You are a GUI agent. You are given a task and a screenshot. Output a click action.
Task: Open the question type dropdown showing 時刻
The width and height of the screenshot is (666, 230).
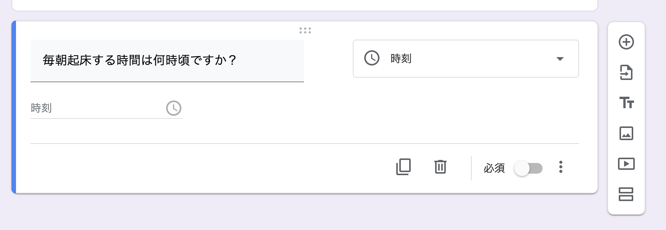(x=466, y=59)
